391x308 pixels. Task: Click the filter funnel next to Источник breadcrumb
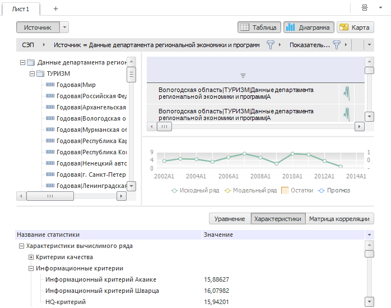click(x=271, y=44)
